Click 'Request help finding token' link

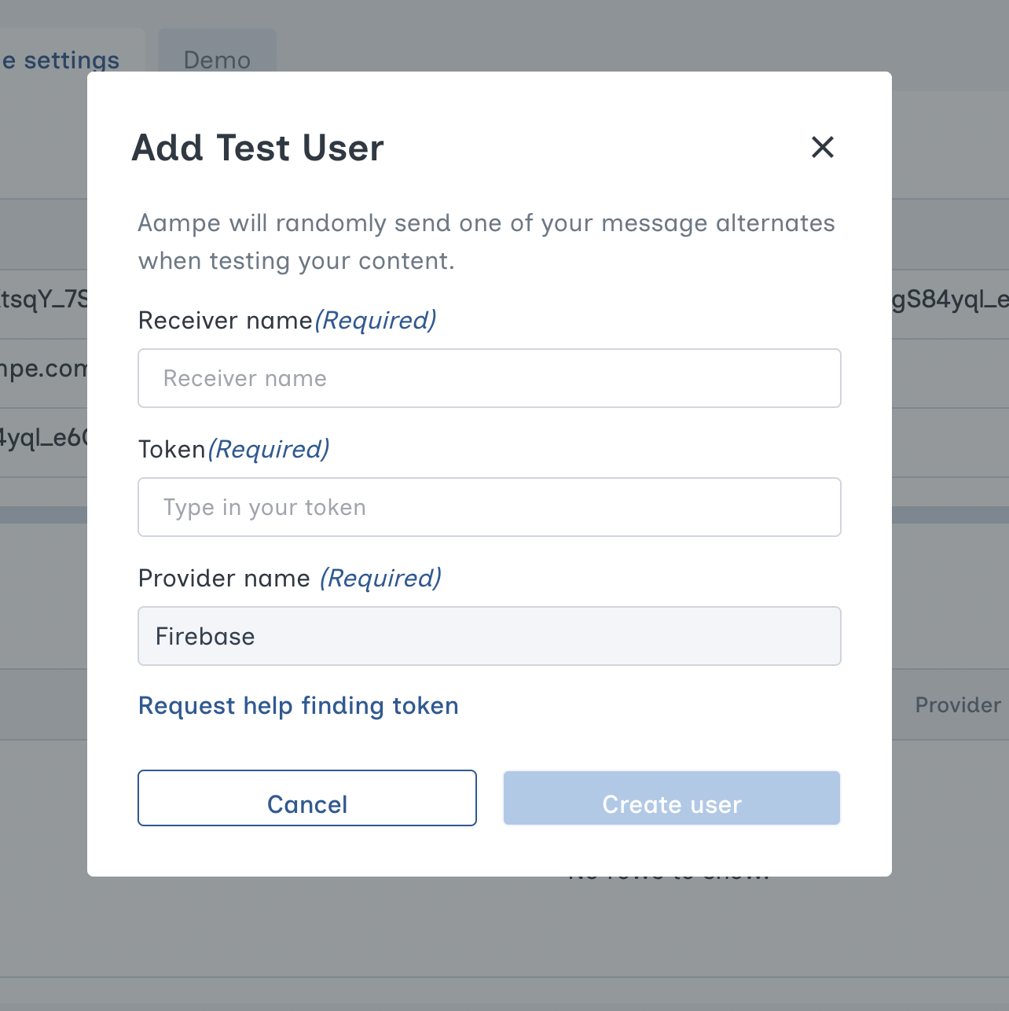click(299, 705)
